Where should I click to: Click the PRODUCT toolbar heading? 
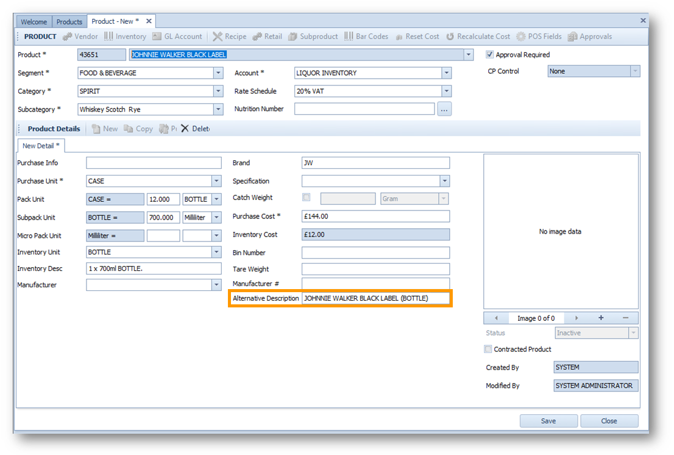pos(40,37)
